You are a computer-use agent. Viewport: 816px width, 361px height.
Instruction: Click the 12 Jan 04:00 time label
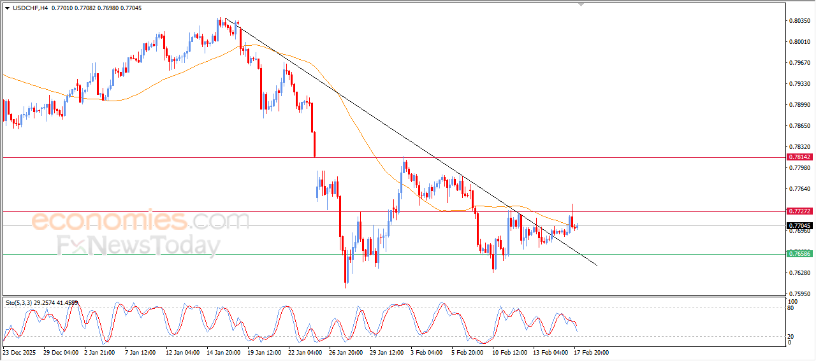click(x=182, y=351)
